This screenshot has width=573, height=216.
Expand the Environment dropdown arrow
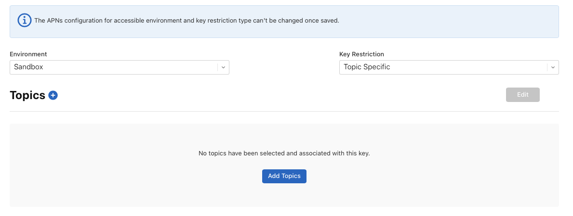(x=223, y=67)
